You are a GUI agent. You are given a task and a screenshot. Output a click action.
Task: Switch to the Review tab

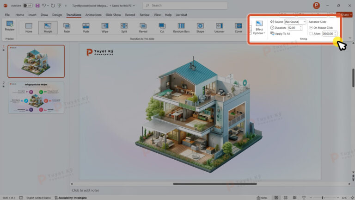point(144,15)
